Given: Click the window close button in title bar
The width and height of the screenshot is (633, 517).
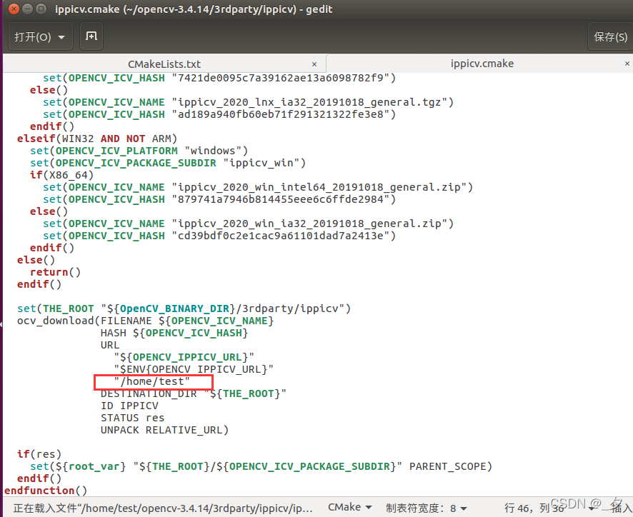Looking at the screenshot, I should pos(14,9).
